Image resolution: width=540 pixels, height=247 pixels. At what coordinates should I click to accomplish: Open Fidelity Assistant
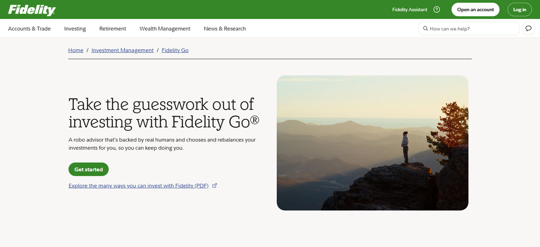coord(410,9)
